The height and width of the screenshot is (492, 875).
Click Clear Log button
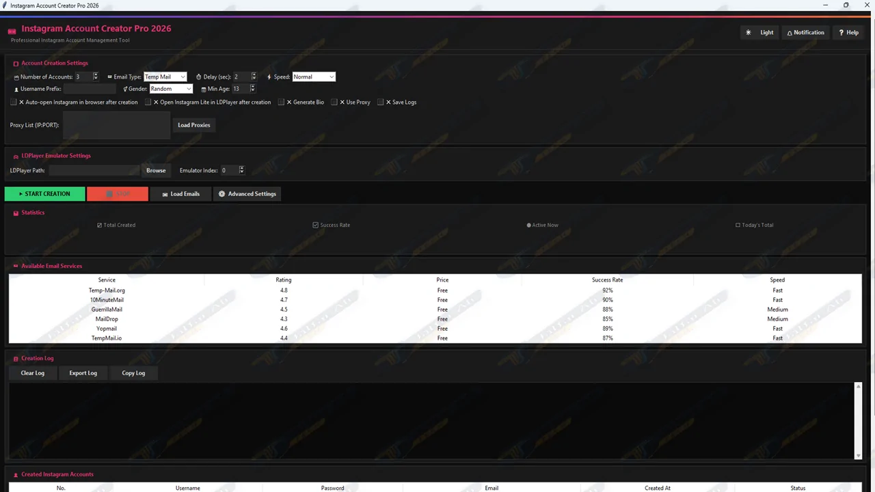[x=33, y=373]
